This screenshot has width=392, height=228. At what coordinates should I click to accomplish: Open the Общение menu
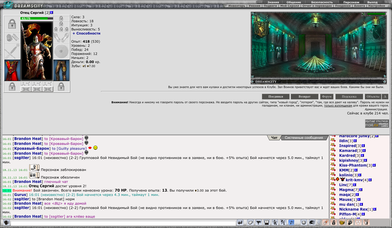click(x=294, y=2)
